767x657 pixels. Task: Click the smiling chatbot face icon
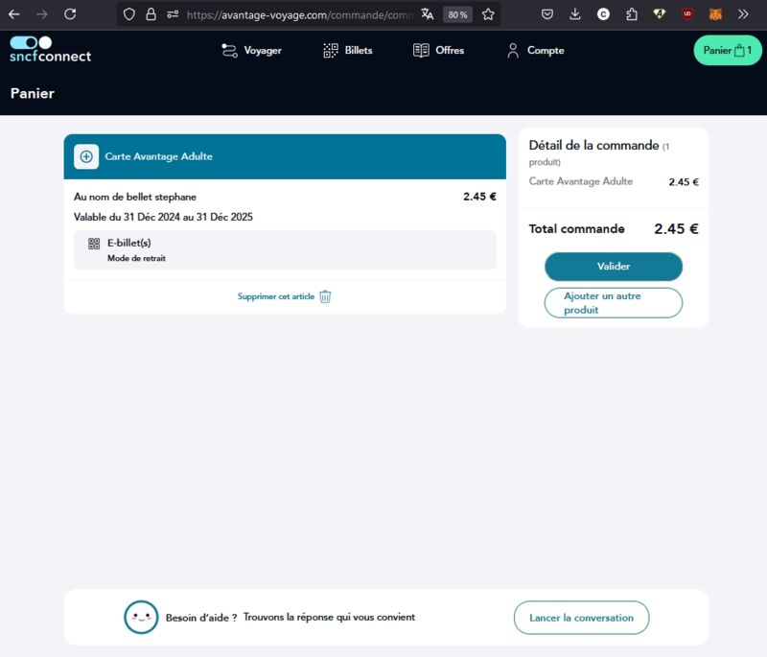(x=141, y=618)
